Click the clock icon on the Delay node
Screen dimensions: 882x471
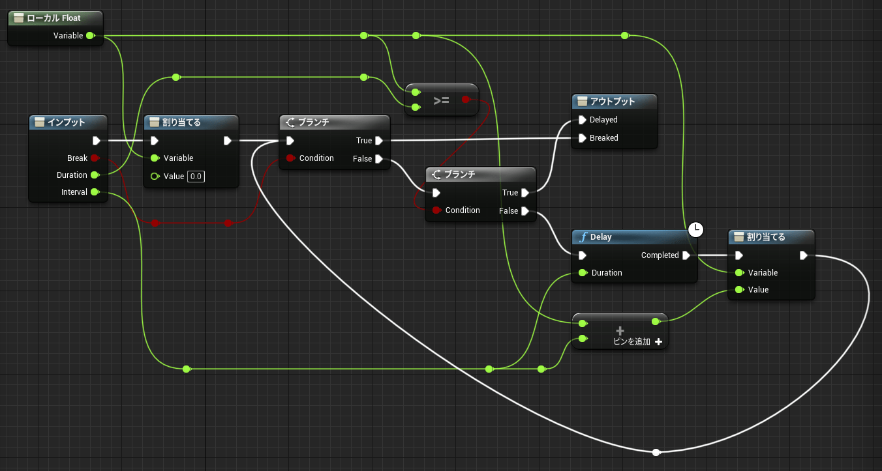click(x=695, y=229)
